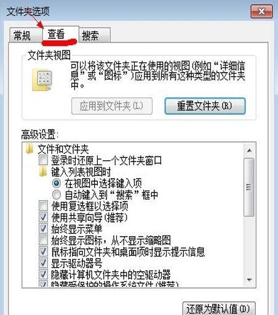Image resolution: width=278 pixels, height=315 pixels.
Task: Choose 自动键入到"搜索"框中 radio option
Action: (57, 194)
